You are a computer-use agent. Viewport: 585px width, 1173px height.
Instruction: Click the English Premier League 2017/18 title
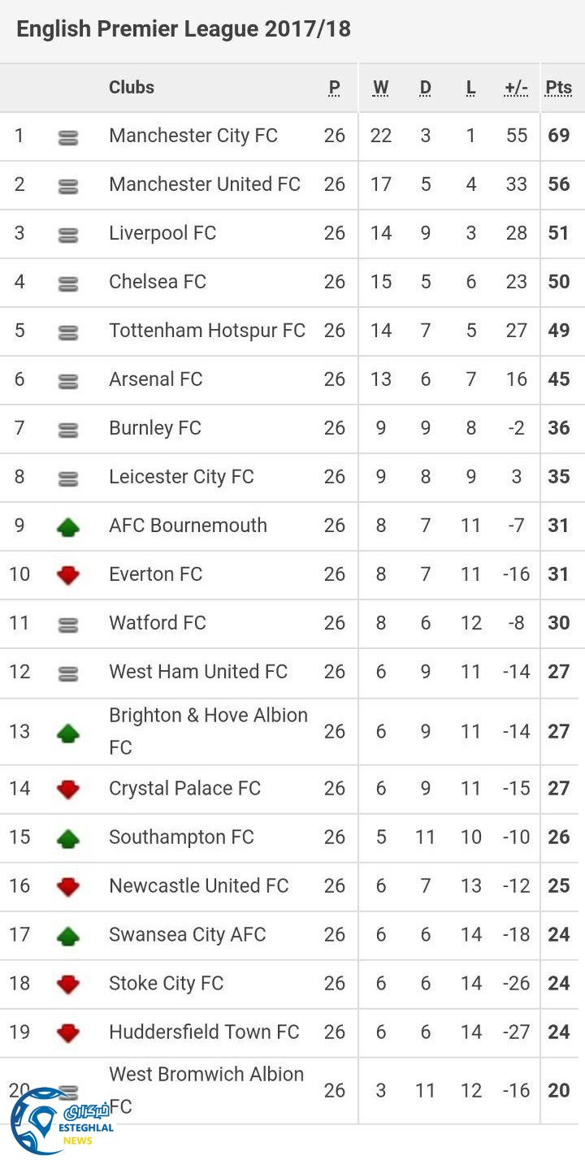[184, 30]
